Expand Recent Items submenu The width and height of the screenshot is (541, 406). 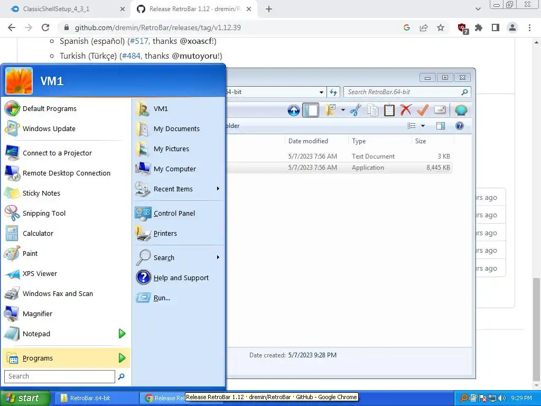(179, 189)
